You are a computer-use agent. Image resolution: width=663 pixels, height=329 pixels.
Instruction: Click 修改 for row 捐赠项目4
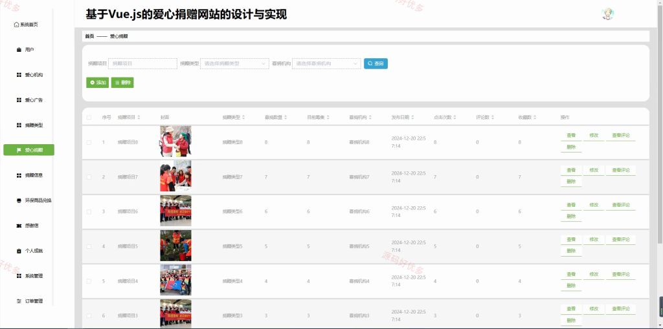click(594, 275)
